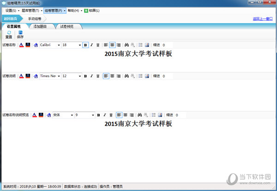The height and width of the screenshot is (191, 277).
Task: Open highlight color in preview toolbar
Action: click(41, 115)
